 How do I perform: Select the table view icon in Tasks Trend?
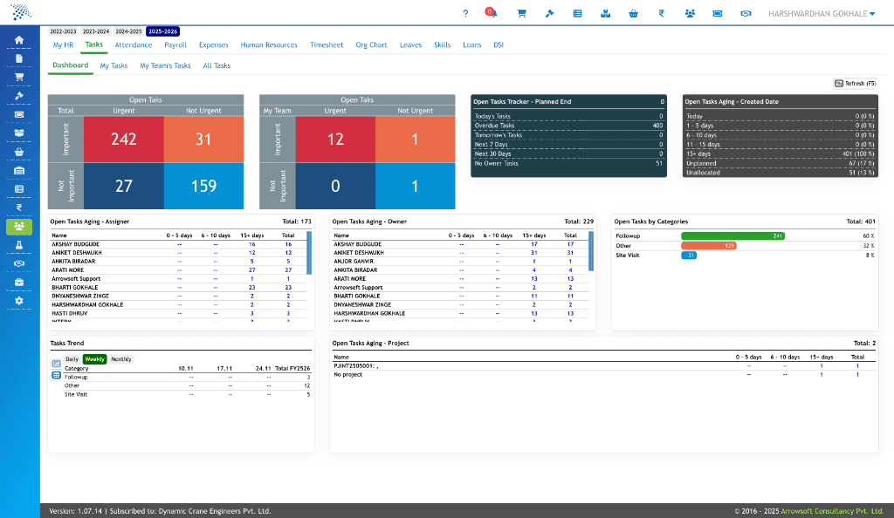pyautogui.click(x=56, y=373)
